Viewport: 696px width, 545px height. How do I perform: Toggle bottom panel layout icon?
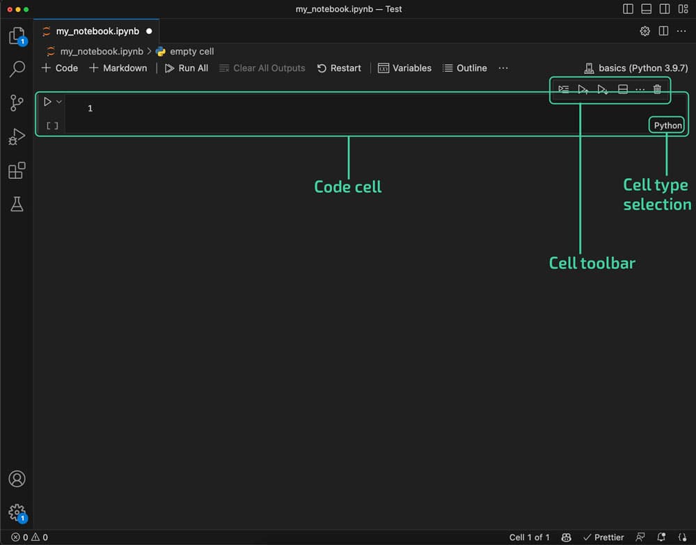[x=647, y=9]
